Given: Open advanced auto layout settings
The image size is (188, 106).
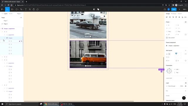Looking at the screenshot, I should click(186, 54).
